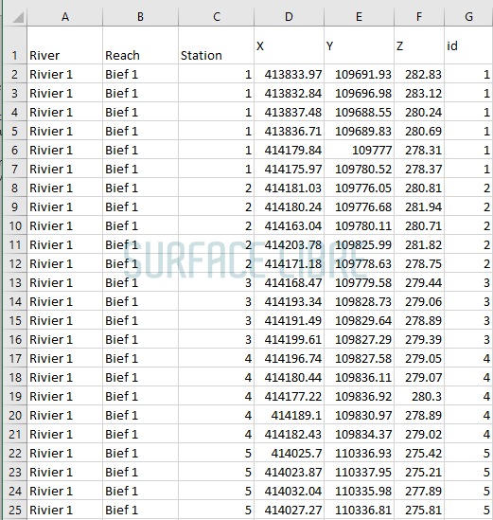Click the River header cell
Image resolution: width=493 pixels, height=520 pixels.
point(65,45)
